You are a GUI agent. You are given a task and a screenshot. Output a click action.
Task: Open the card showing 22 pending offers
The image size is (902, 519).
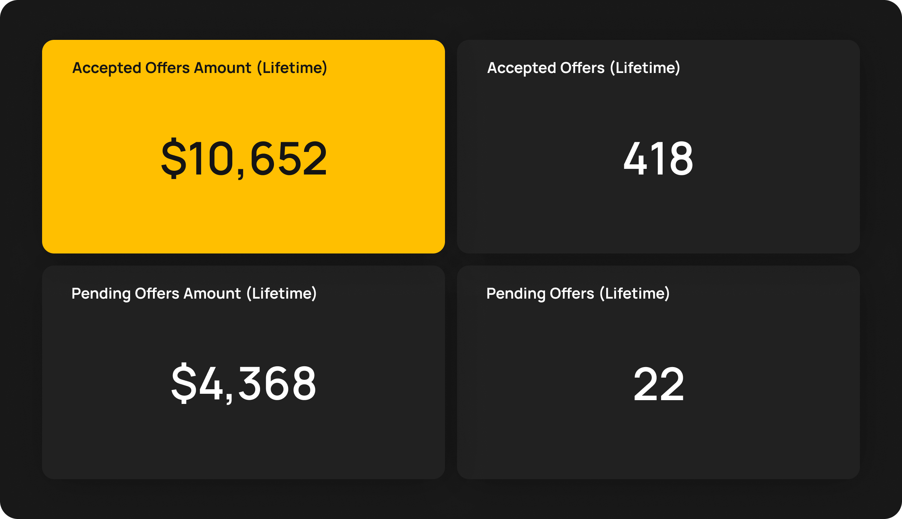[x=658, y=444]
